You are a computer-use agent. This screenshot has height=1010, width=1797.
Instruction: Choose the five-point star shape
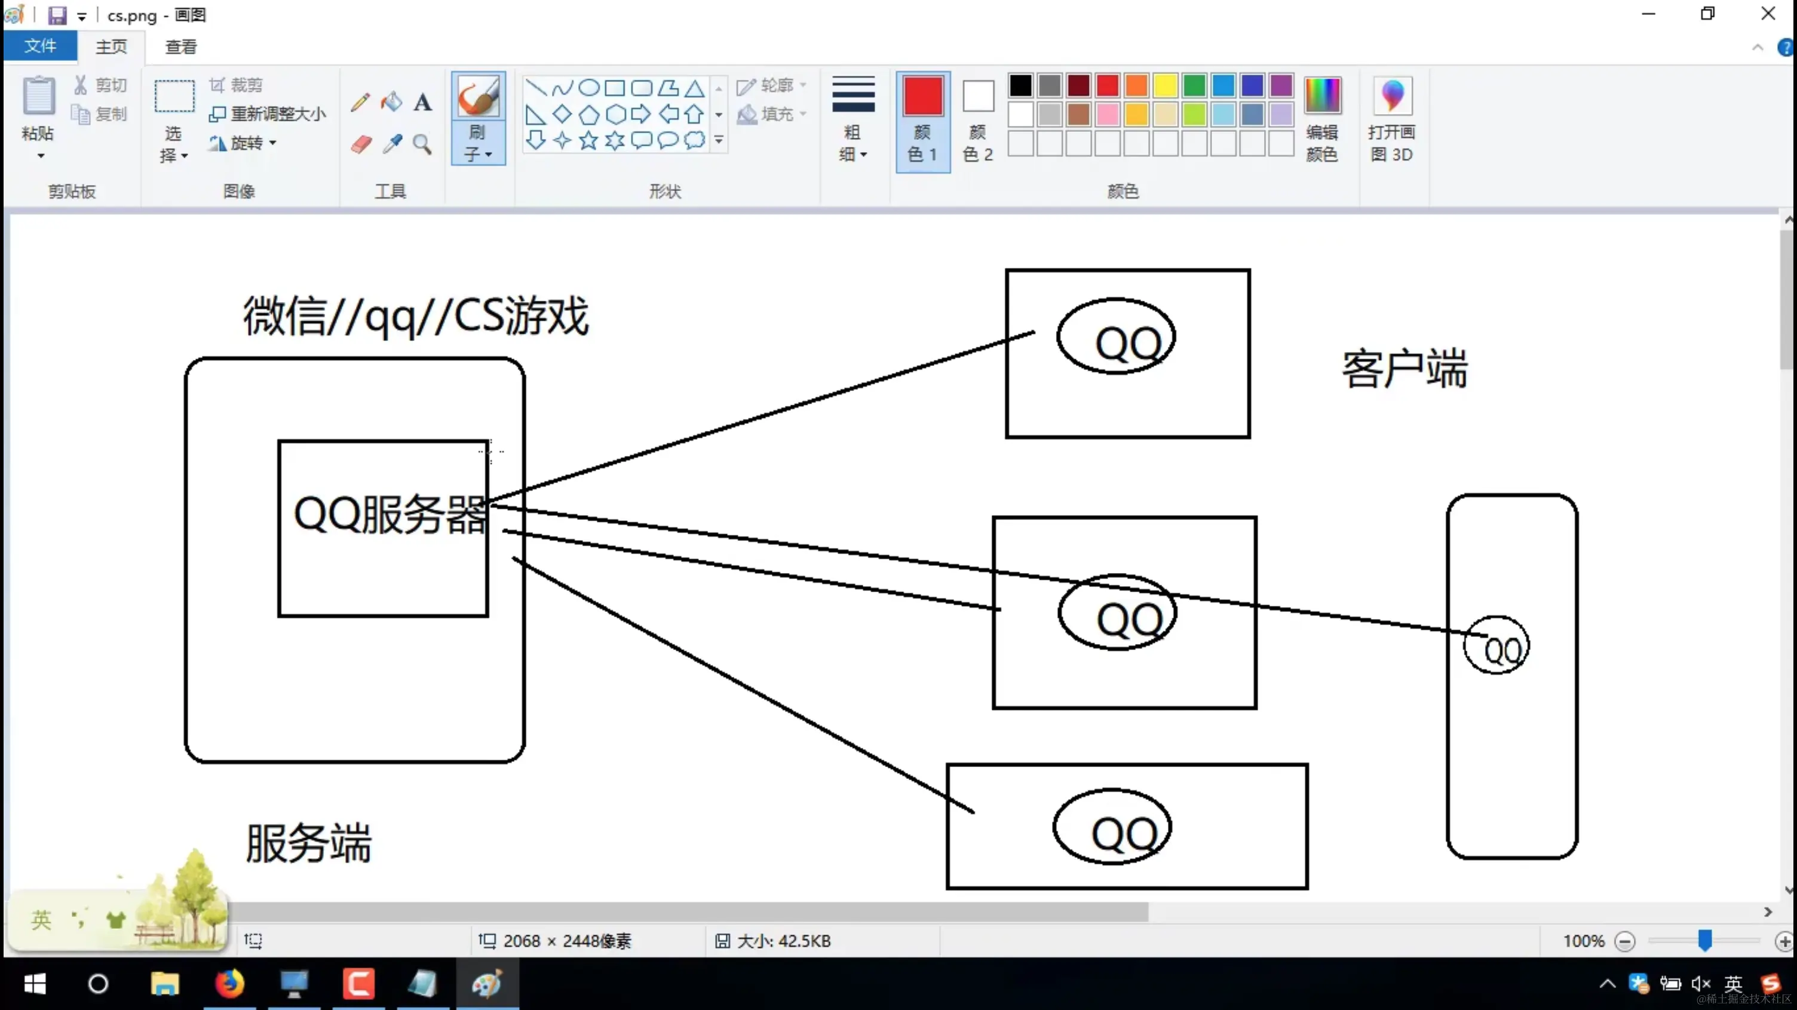[588, 140]
